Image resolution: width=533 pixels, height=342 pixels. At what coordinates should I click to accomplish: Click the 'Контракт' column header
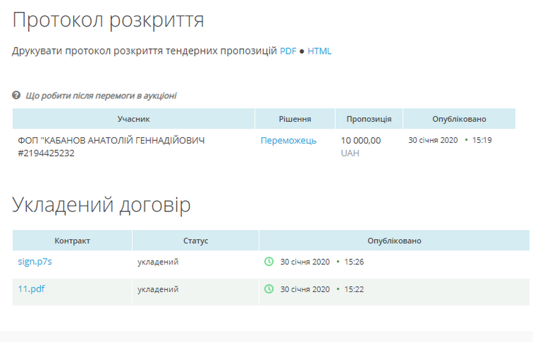click(72, 241)
